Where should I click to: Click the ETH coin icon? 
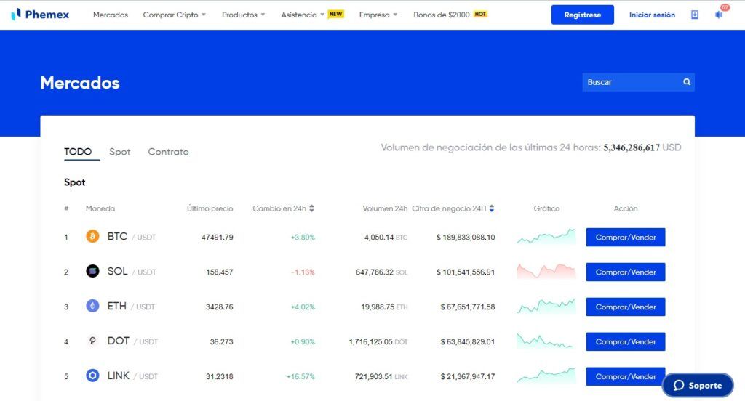(x=92, y=306)
